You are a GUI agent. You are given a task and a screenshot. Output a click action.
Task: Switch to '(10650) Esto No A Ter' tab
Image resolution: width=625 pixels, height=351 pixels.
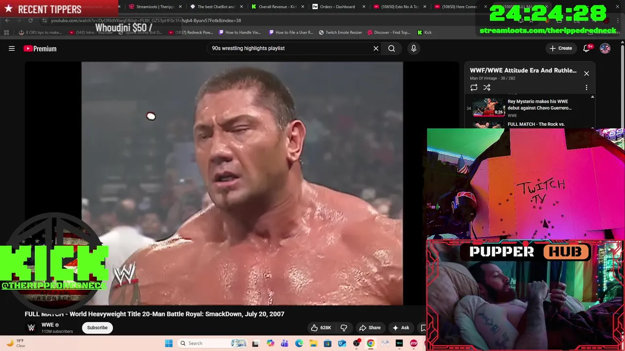tap(399, 7)
